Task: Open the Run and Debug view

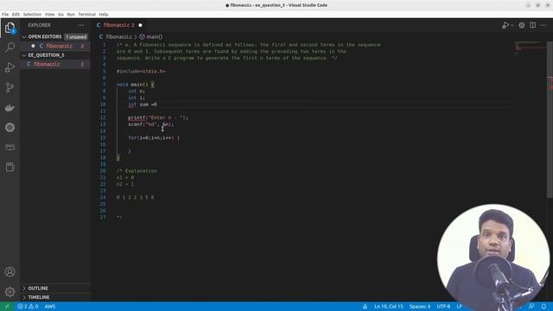Action: (10, 67)
